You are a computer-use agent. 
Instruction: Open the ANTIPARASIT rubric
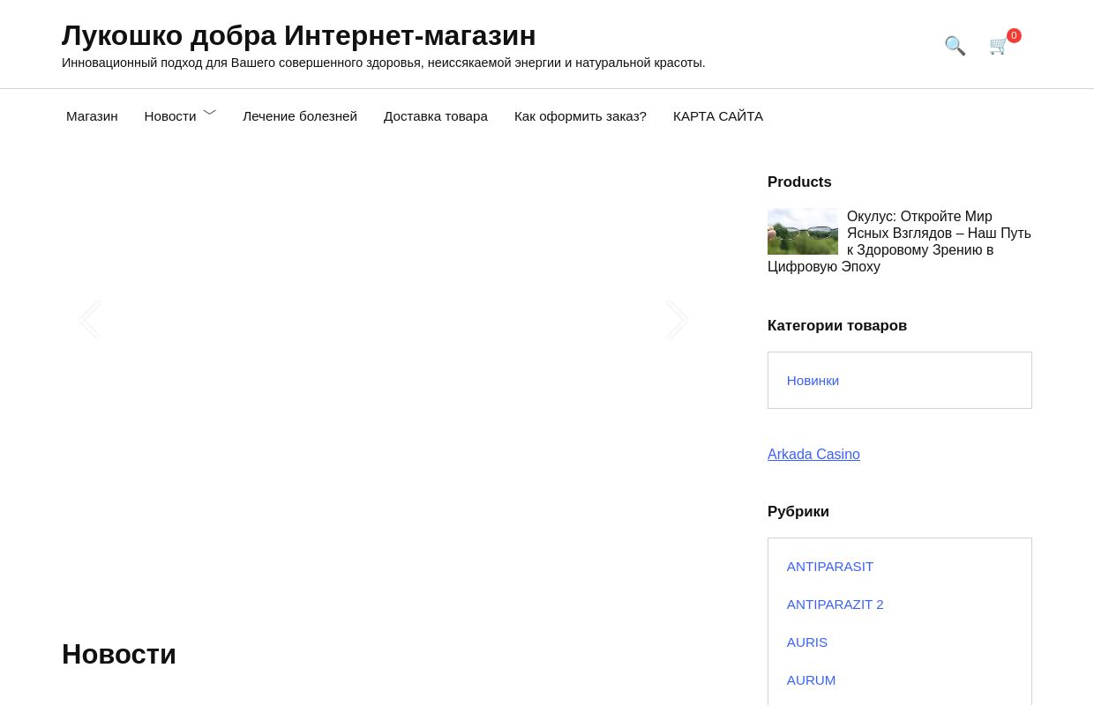tap(829, 566)
